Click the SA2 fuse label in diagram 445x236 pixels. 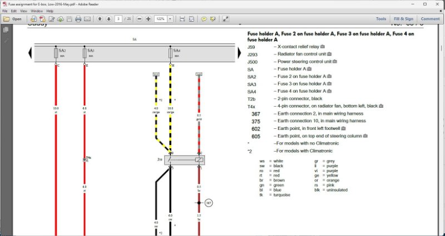pyautogui.click(x=62, y=51)
